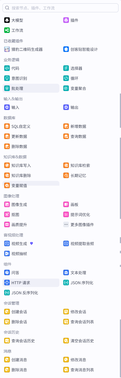Click the 选择器 IF icon

tap(66, 68)
